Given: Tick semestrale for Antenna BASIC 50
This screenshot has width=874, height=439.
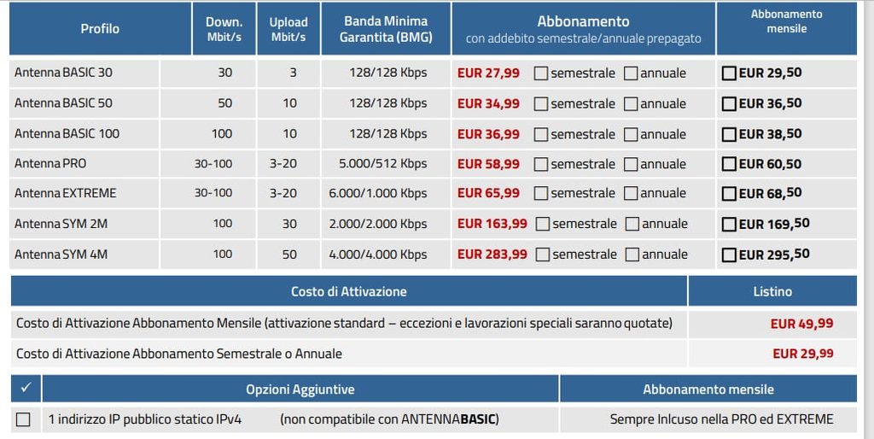Looking at the screenshot, I should (x=541, y=104).
